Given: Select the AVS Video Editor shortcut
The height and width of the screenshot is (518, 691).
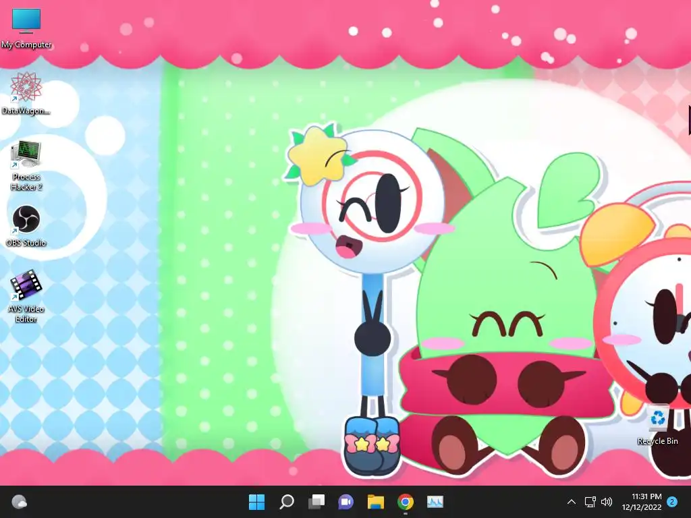Looking at the screenshot, I should [x=26, y=296].
